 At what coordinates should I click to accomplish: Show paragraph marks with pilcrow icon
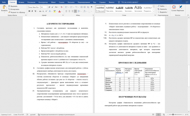(x=91, y=6)
